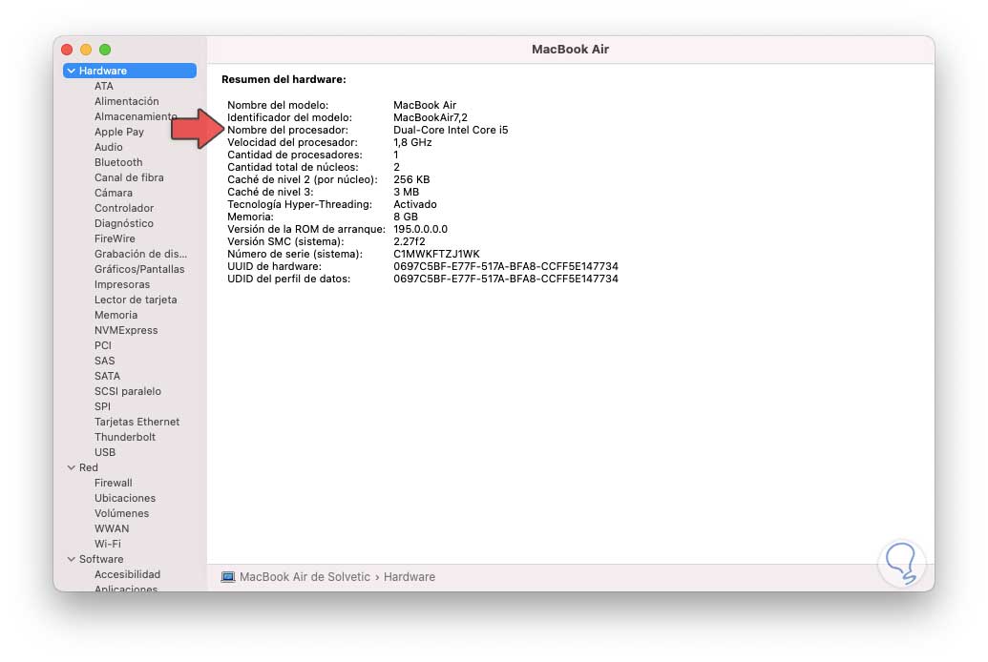The width and height of the screenshot is (988, 662).
Task: Open Wi-Fi network details
Action: pos(108,545)
